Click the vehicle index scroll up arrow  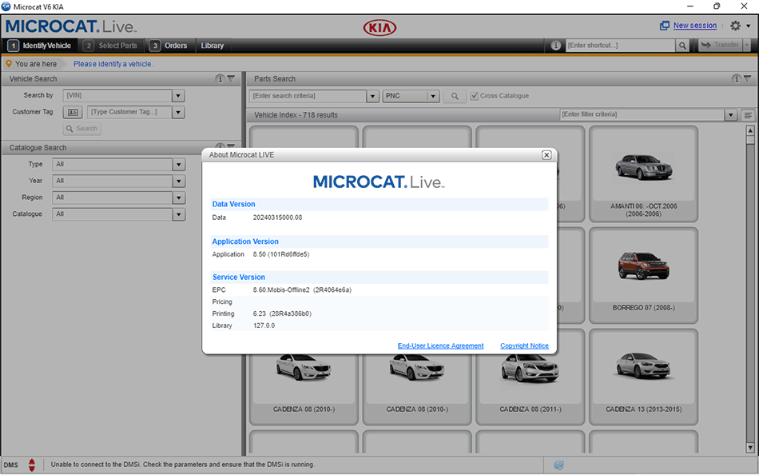[x=749, y=130]
